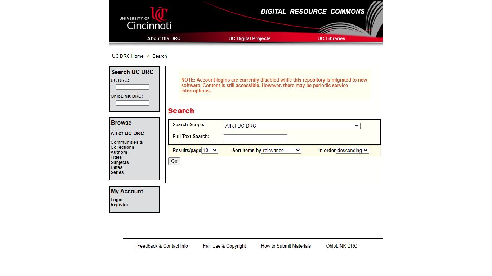Open the Results/page dropdown
The height and width of the screenshot is (276, 492).
[x=210, y=151]
